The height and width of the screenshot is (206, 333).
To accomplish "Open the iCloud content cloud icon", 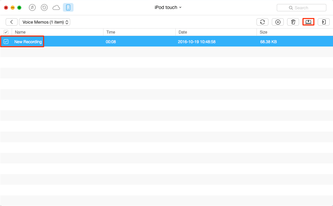I will click(x=56, y=8).
